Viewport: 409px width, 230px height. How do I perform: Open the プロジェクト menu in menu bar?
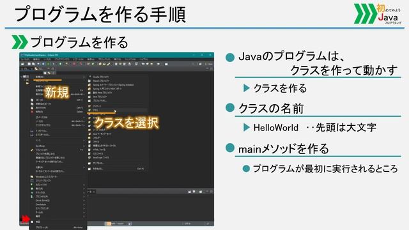104,59
